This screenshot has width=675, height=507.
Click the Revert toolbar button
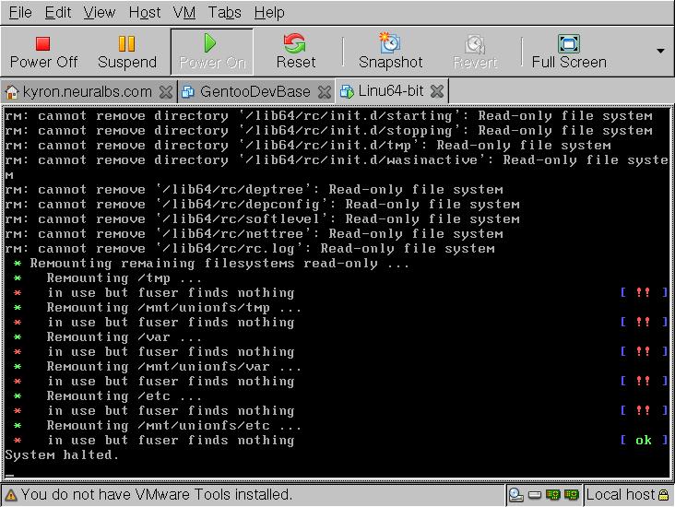pyautogui.click(x=475, y=52)
